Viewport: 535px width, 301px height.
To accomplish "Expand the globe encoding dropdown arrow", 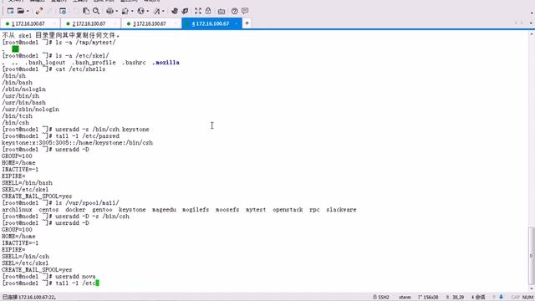I will [148, 11].
